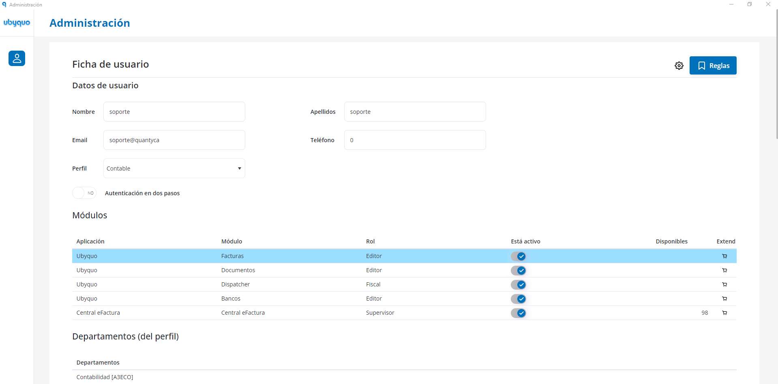Click the ubyquo logo
778x384 pixels.
coord(17,23)
